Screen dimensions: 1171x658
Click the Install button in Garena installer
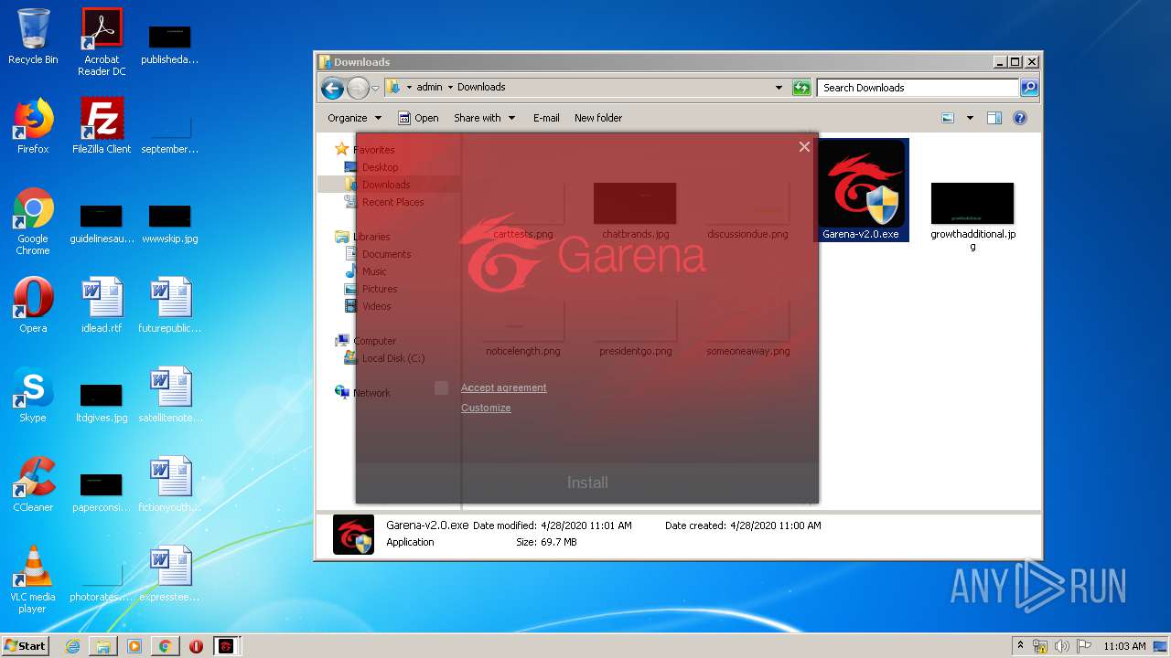tap(587, 483)
